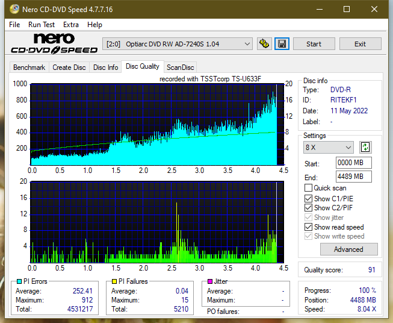Viewport: 393px width, 323px height.
Task: Click the Progress 100 % value
Action: [x=368, y=290]
